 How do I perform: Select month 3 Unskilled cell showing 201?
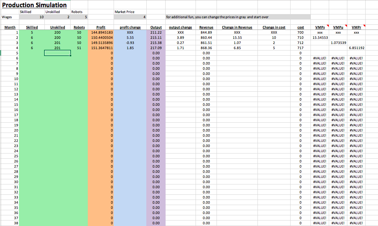(57, 43)
